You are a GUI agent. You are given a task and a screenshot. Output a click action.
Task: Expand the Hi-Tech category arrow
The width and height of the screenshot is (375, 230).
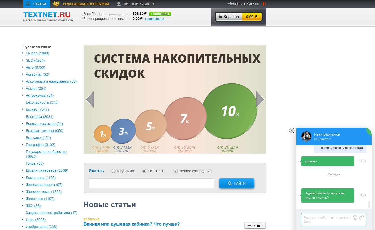(23, 53)
